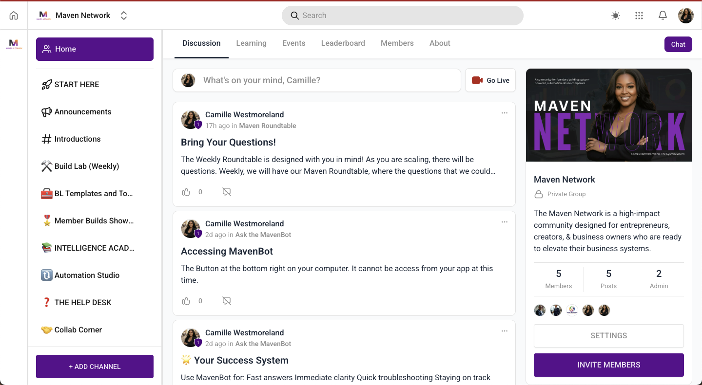Viewport: 702px width, 385px height.
Task: Click the Private Group lock icon
Action: point(539,194)
